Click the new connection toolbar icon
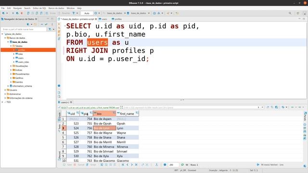 pos(3,13)
